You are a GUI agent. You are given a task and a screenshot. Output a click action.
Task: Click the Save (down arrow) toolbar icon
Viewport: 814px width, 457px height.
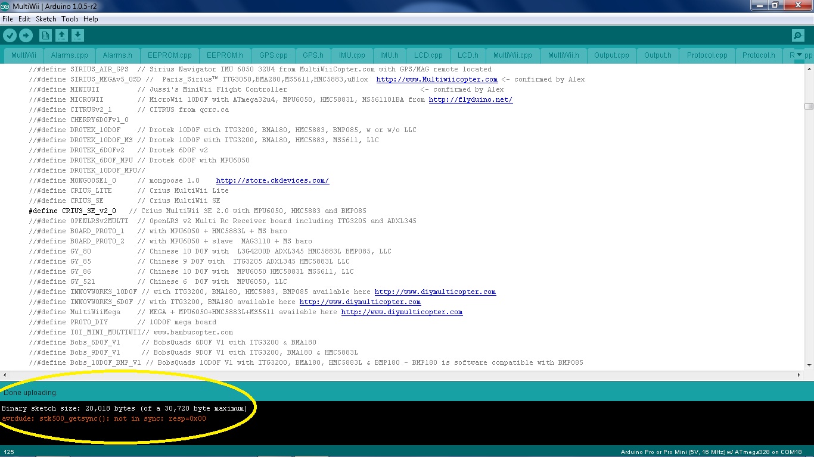(77, 35)
